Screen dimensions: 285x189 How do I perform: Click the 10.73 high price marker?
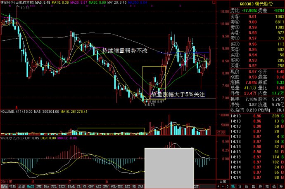[x=25, y=8]
